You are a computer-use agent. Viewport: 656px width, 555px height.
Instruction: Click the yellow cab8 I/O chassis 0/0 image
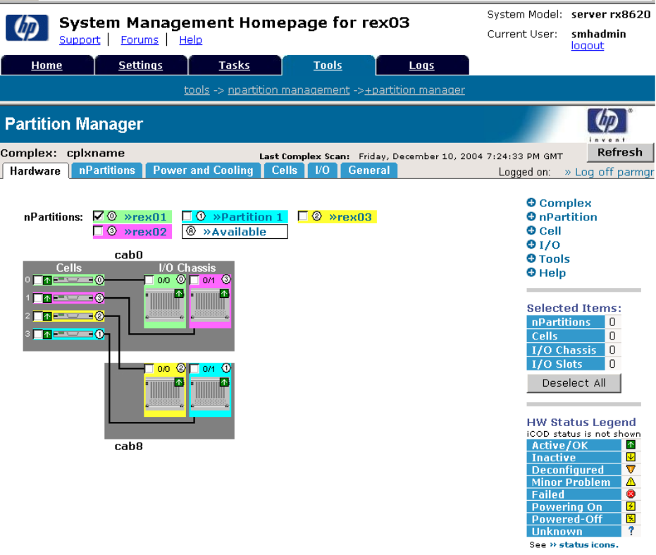coord(165,395)
